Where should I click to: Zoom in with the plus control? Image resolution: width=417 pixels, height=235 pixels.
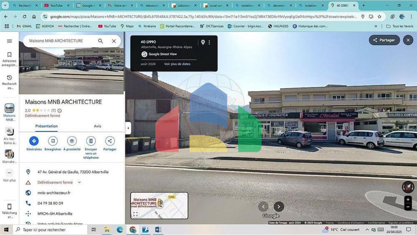coord(408,200)
